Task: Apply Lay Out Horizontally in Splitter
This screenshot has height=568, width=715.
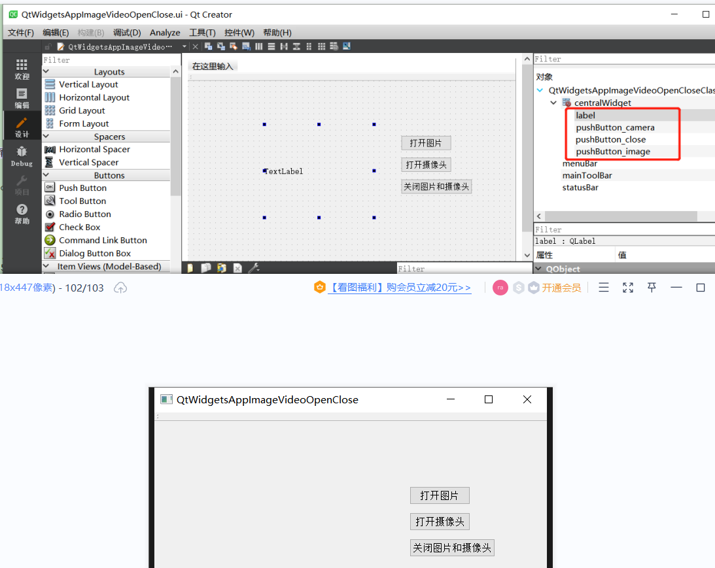Action: pos(284,46)
